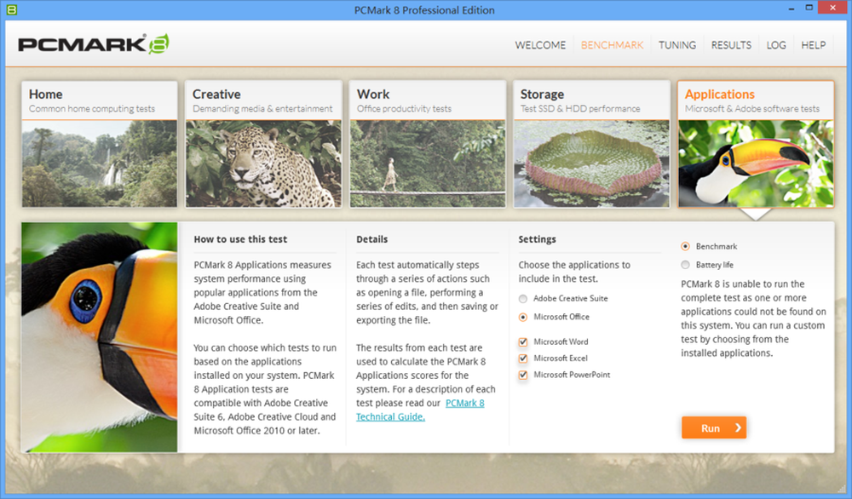Open the Help tab
This screenshot has height=499, width=852.
point(813,45)
